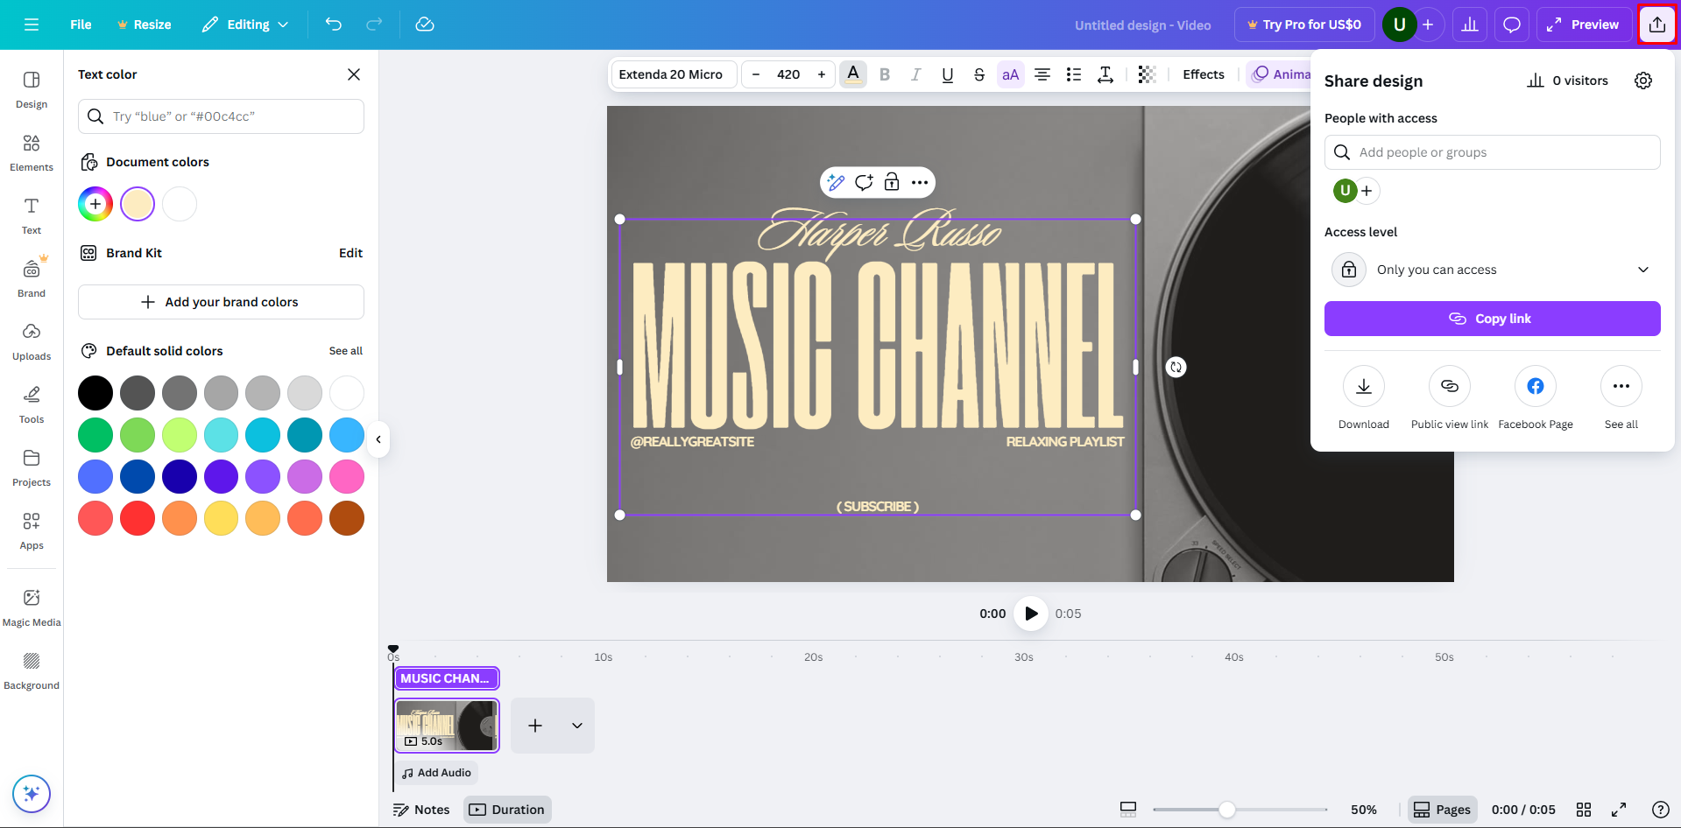Click 'Add your brand colors'
The width and height of the screenshot is (1681, 828).
click(x=221, y=302)
